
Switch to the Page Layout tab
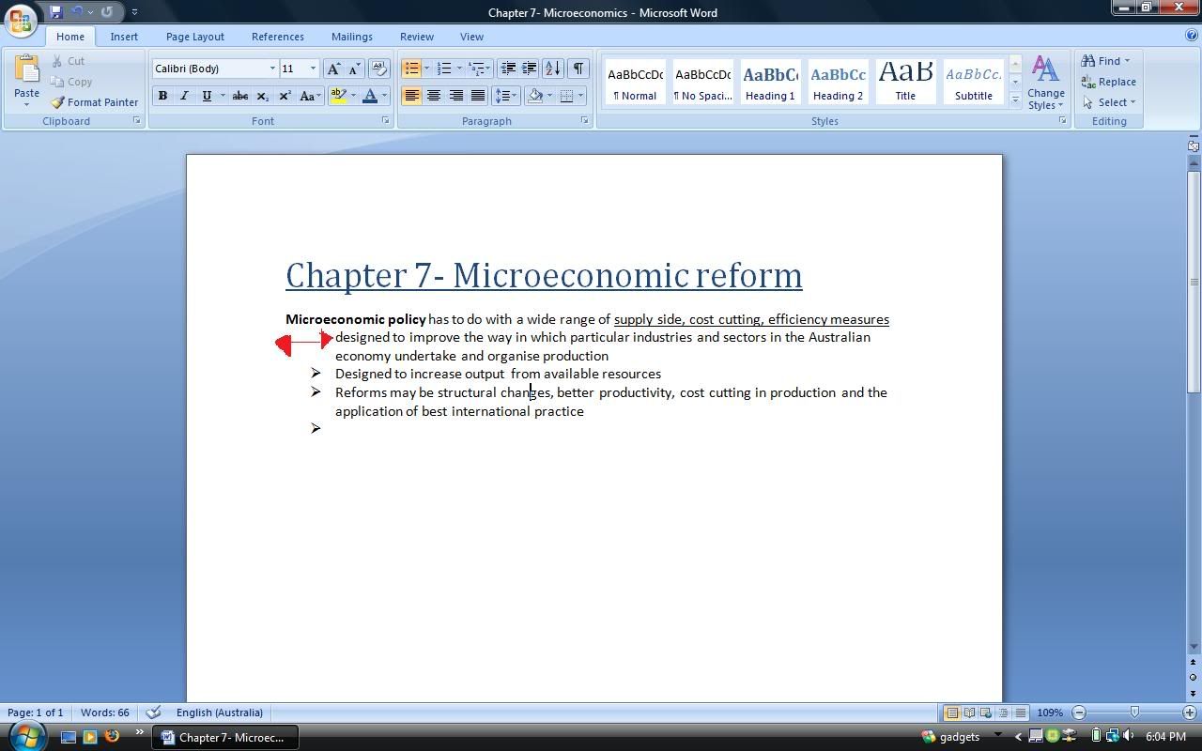coord(194,37)
